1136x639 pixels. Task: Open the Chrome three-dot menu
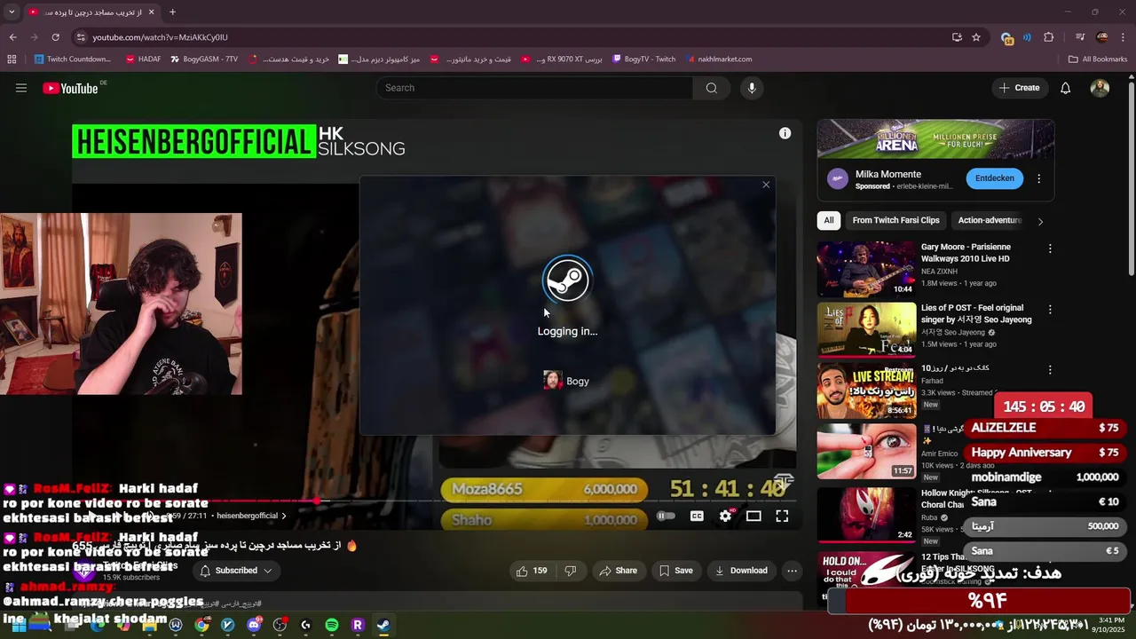pyautogui.click(x=1123, y=37)
